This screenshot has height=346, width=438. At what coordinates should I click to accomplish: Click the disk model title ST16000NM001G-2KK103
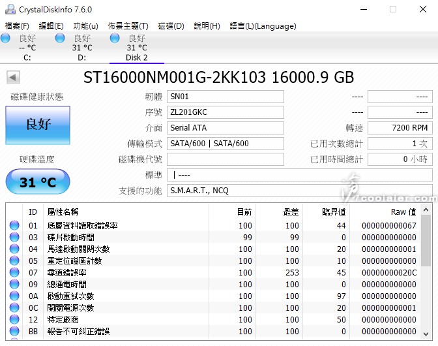tap(175, 78)
